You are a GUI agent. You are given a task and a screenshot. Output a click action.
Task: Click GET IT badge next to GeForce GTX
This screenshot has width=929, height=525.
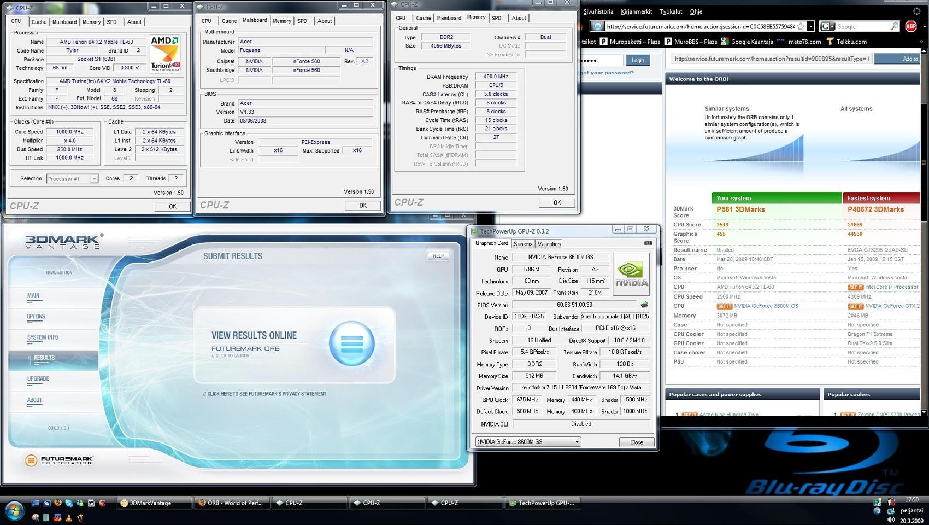(x=855, y=306)
